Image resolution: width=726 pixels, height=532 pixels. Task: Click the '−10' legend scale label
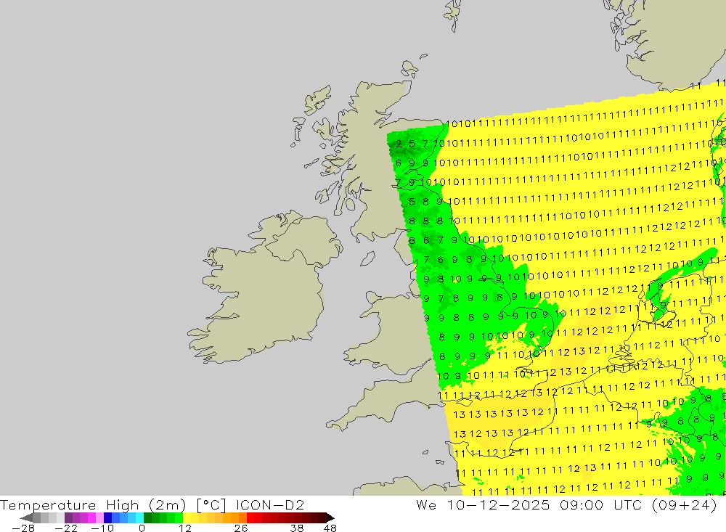pos(102,528)
